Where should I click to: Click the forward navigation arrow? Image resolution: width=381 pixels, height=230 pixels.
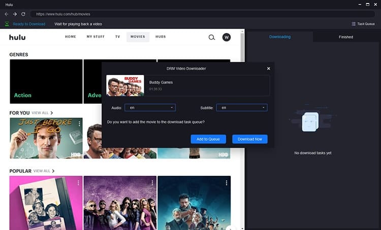pos(15,14)
